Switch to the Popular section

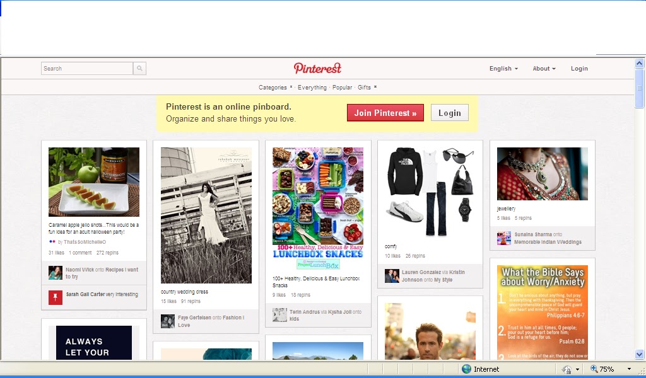(x=342, y=88)
